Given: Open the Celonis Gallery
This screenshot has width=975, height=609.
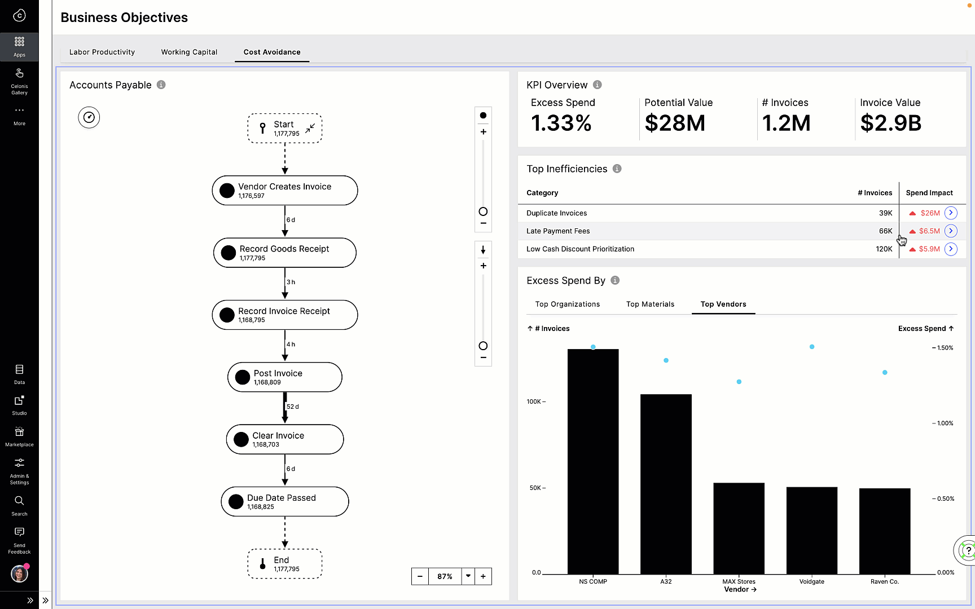Looking at the screenshot, I should (19, 81).
